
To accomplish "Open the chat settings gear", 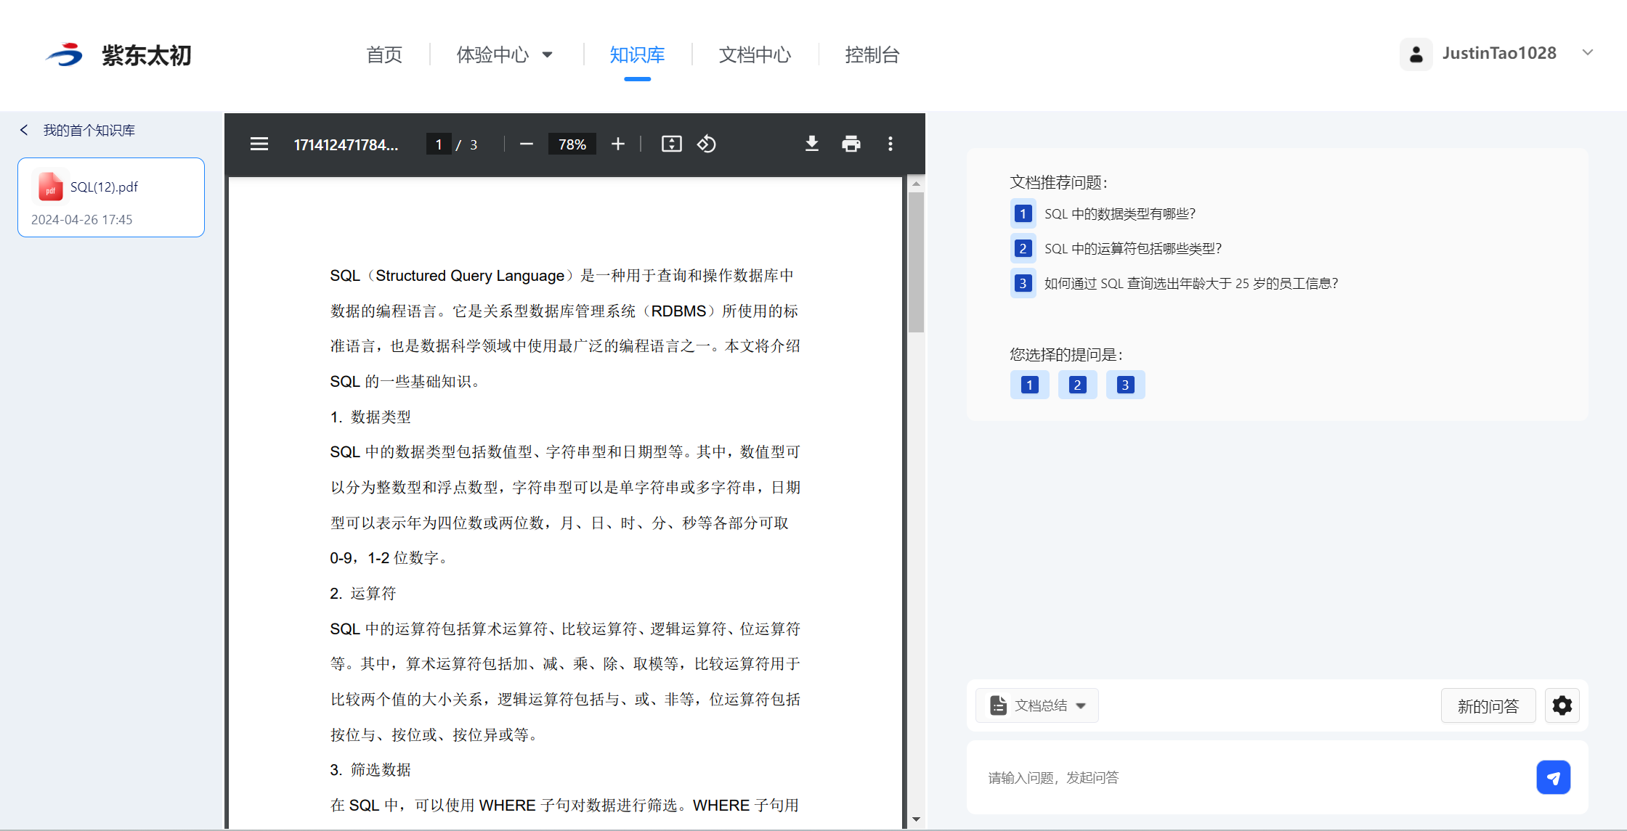I will (1562, 705).
